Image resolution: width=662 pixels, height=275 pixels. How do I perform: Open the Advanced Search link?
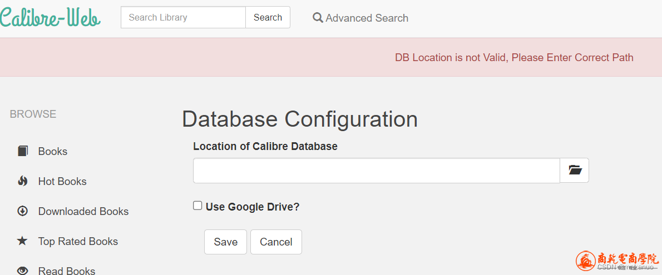click(367, 18)
